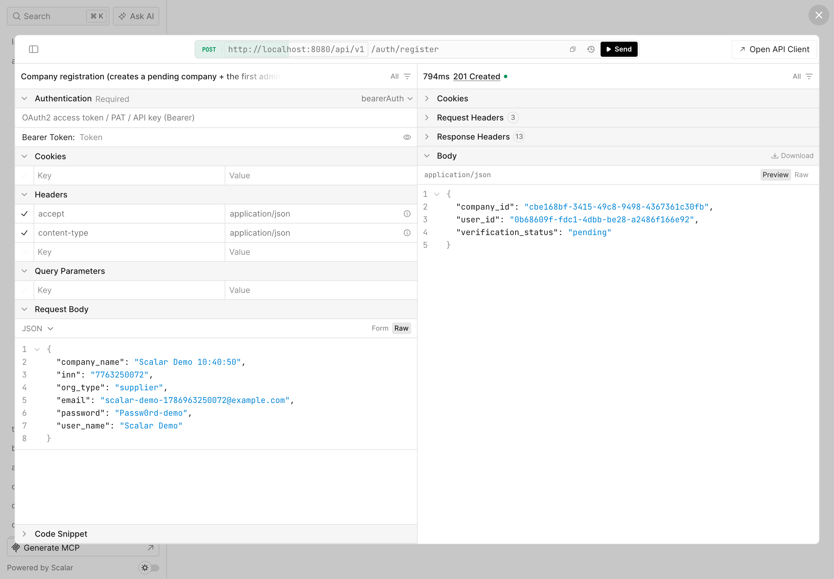Toggle the empty query parameter checkbox

pos(24,290)
